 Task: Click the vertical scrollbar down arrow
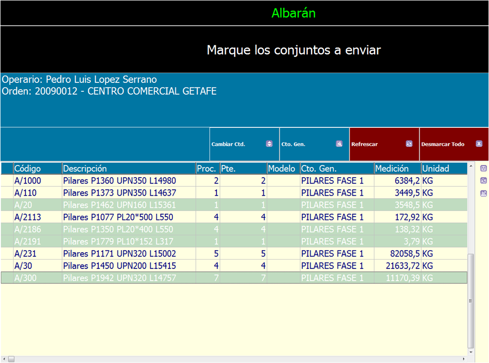pyautogui.click(x=471, y=352)
